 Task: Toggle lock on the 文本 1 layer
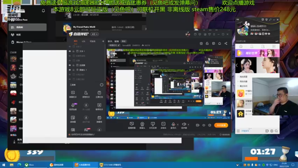pyautogui.click(x=73, y=51)
